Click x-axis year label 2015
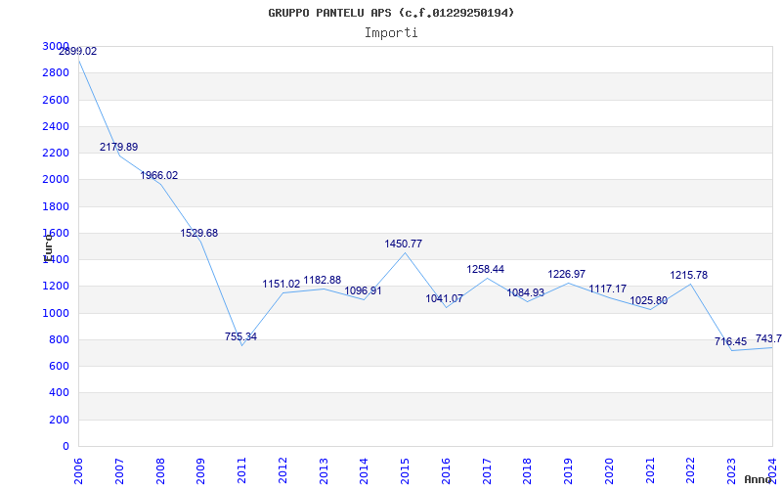The height and width of the screenshot is (489, 782). click(405, 471)
